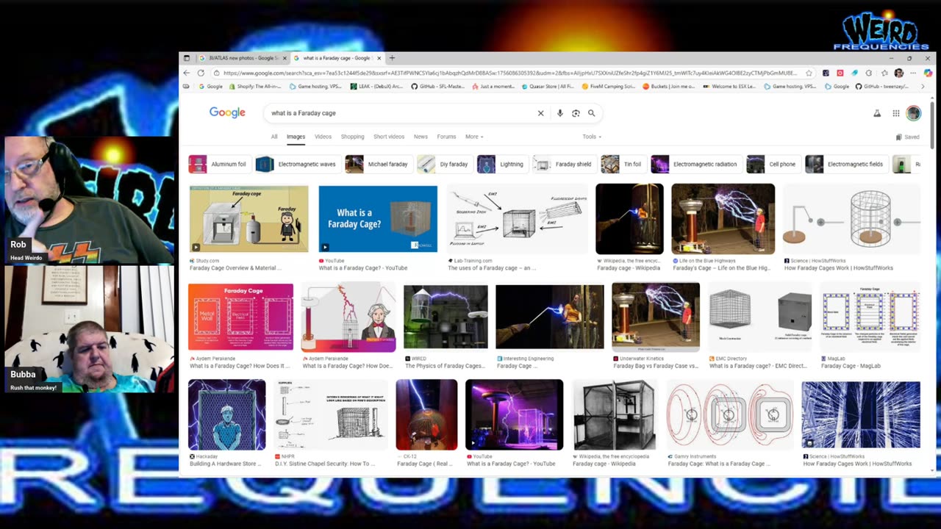Expand the Tools dropdown

[x=592, y=137]
